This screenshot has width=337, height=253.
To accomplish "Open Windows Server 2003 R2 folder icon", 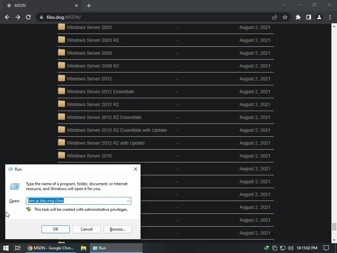I will click(62, 40).
